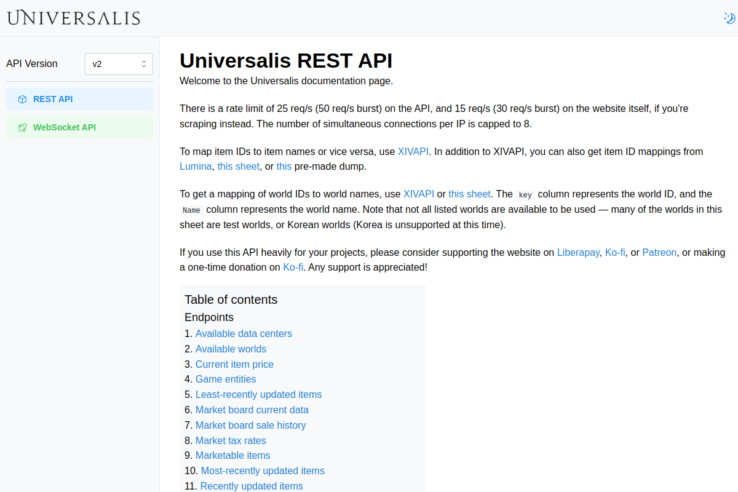Click the REST API cube icon

(x=22, y=99)
